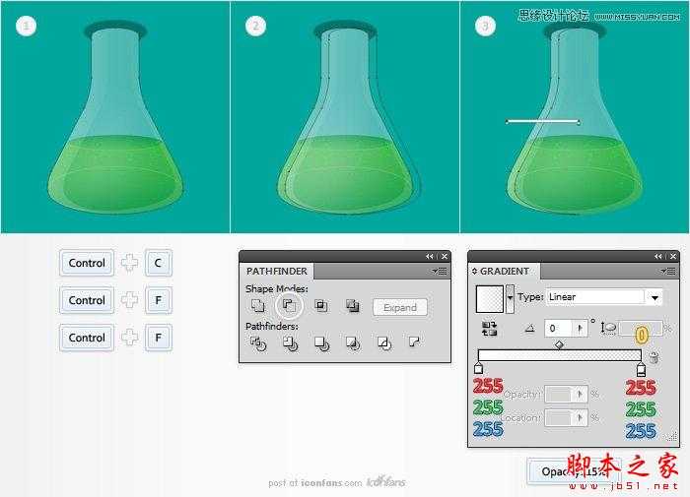The image size is (690, 497).
Task: Use the Merge pathfinder icon
Action: pyautogui.click(x=321, y=343)
